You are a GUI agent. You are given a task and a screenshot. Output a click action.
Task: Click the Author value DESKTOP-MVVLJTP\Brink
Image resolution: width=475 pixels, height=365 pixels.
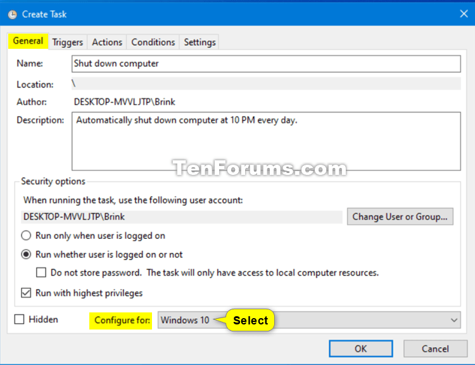125,102
